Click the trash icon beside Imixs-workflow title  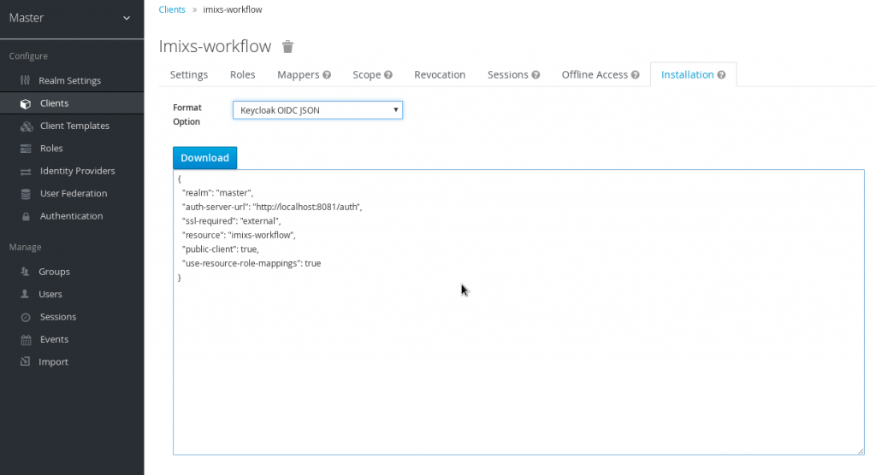tap(288, 46)
